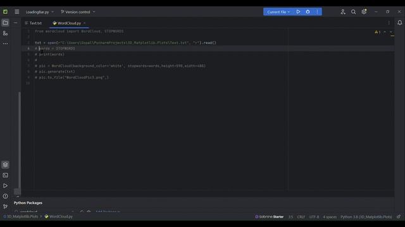Viewport: 405px width, 227px height.
Task: Open the Version control dropdown
Action: pyautogui.click(x=78, y=12)
